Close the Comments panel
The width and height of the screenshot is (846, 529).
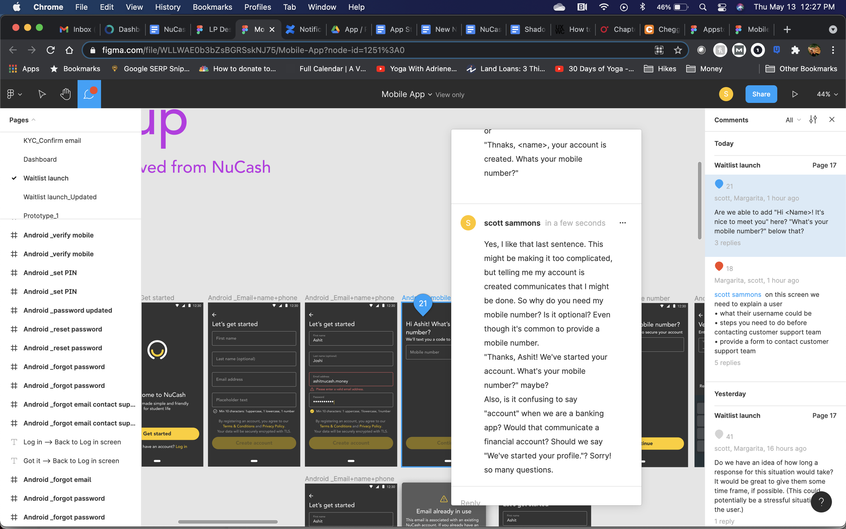click(x=832, y=120)
